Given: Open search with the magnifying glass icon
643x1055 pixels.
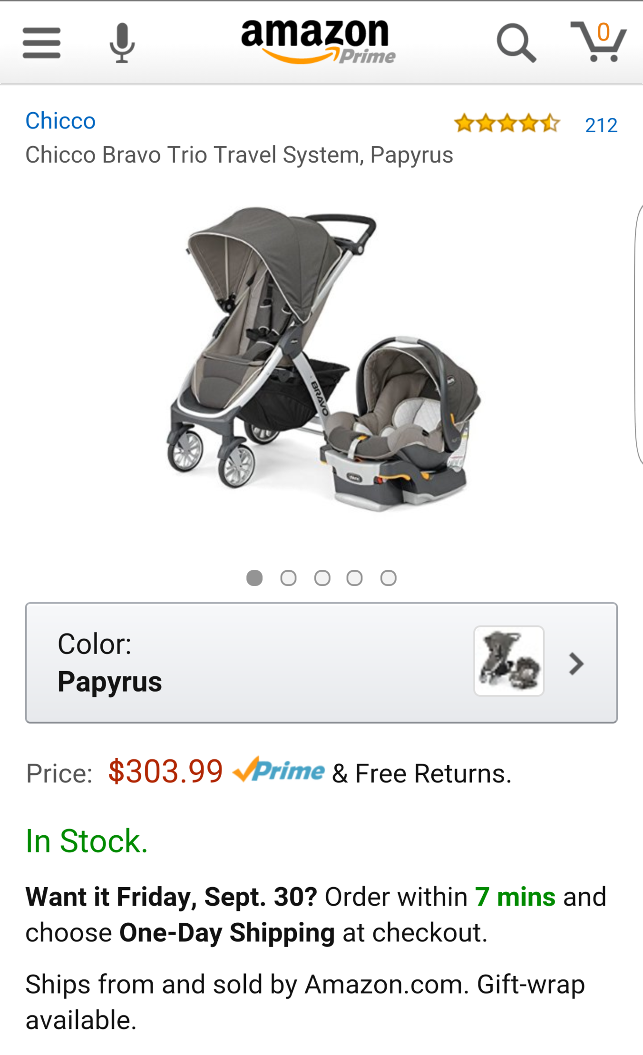Looking at the screenshot, I should click(x=516, y=43).
